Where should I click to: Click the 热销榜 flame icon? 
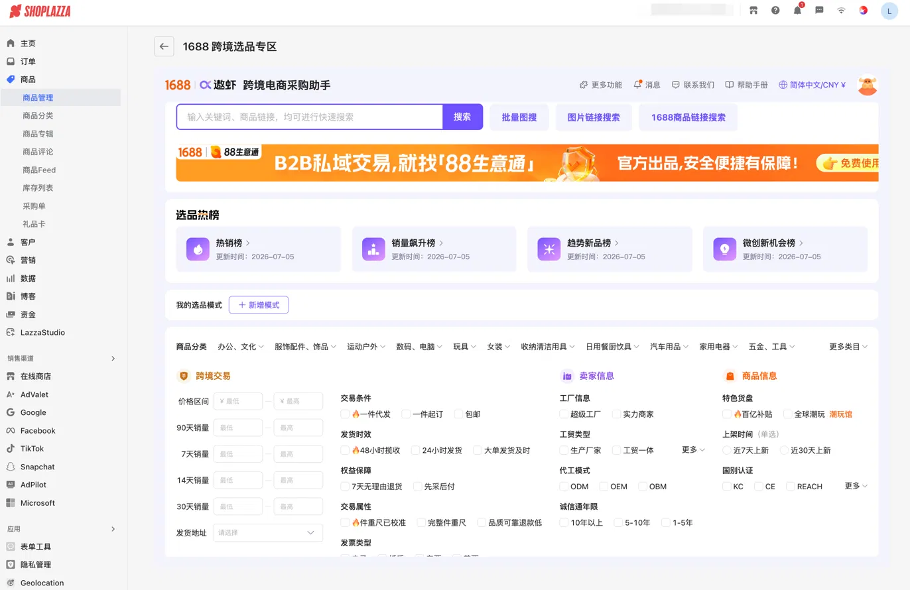(198, 249)
